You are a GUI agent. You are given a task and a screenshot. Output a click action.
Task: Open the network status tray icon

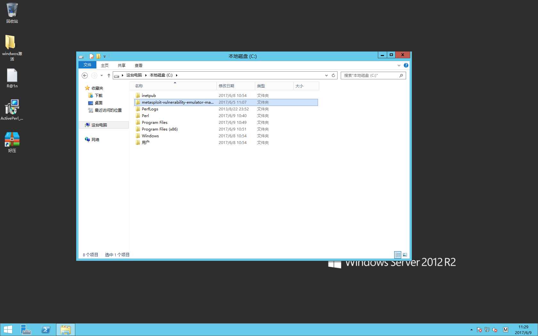[x=487, y=330]
